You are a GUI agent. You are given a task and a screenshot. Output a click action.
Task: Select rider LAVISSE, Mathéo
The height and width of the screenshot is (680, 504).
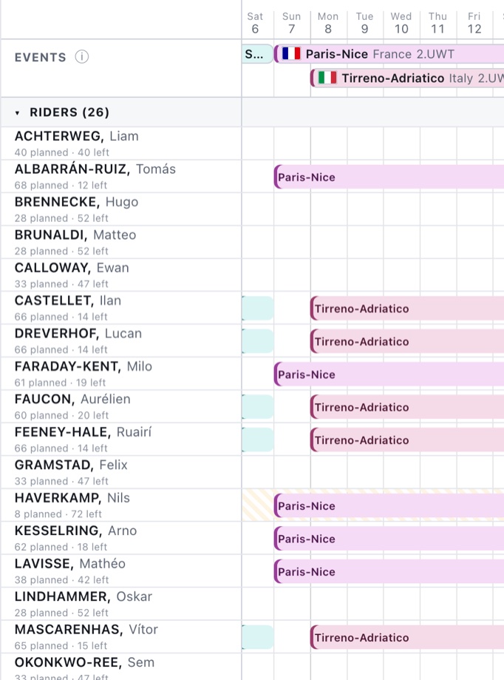(x=120, y=572)
